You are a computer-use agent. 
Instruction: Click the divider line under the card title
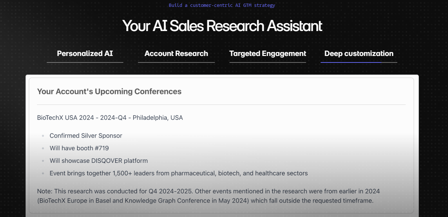(x=221, y=105)
